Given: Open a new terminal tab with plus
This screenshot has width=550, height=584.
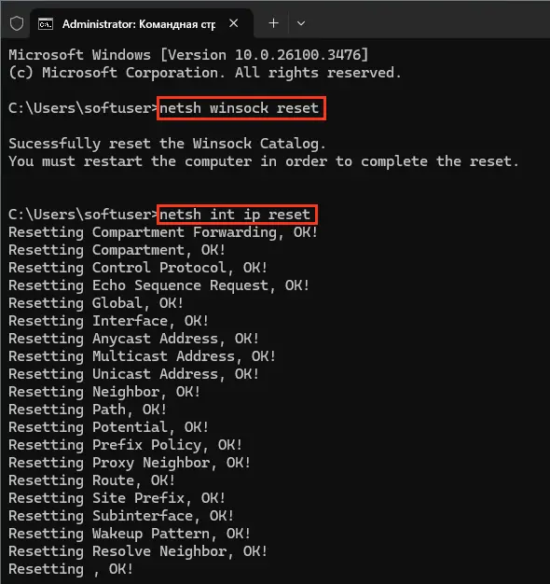Looking at the screenshot, I should [x=273, y=23].
